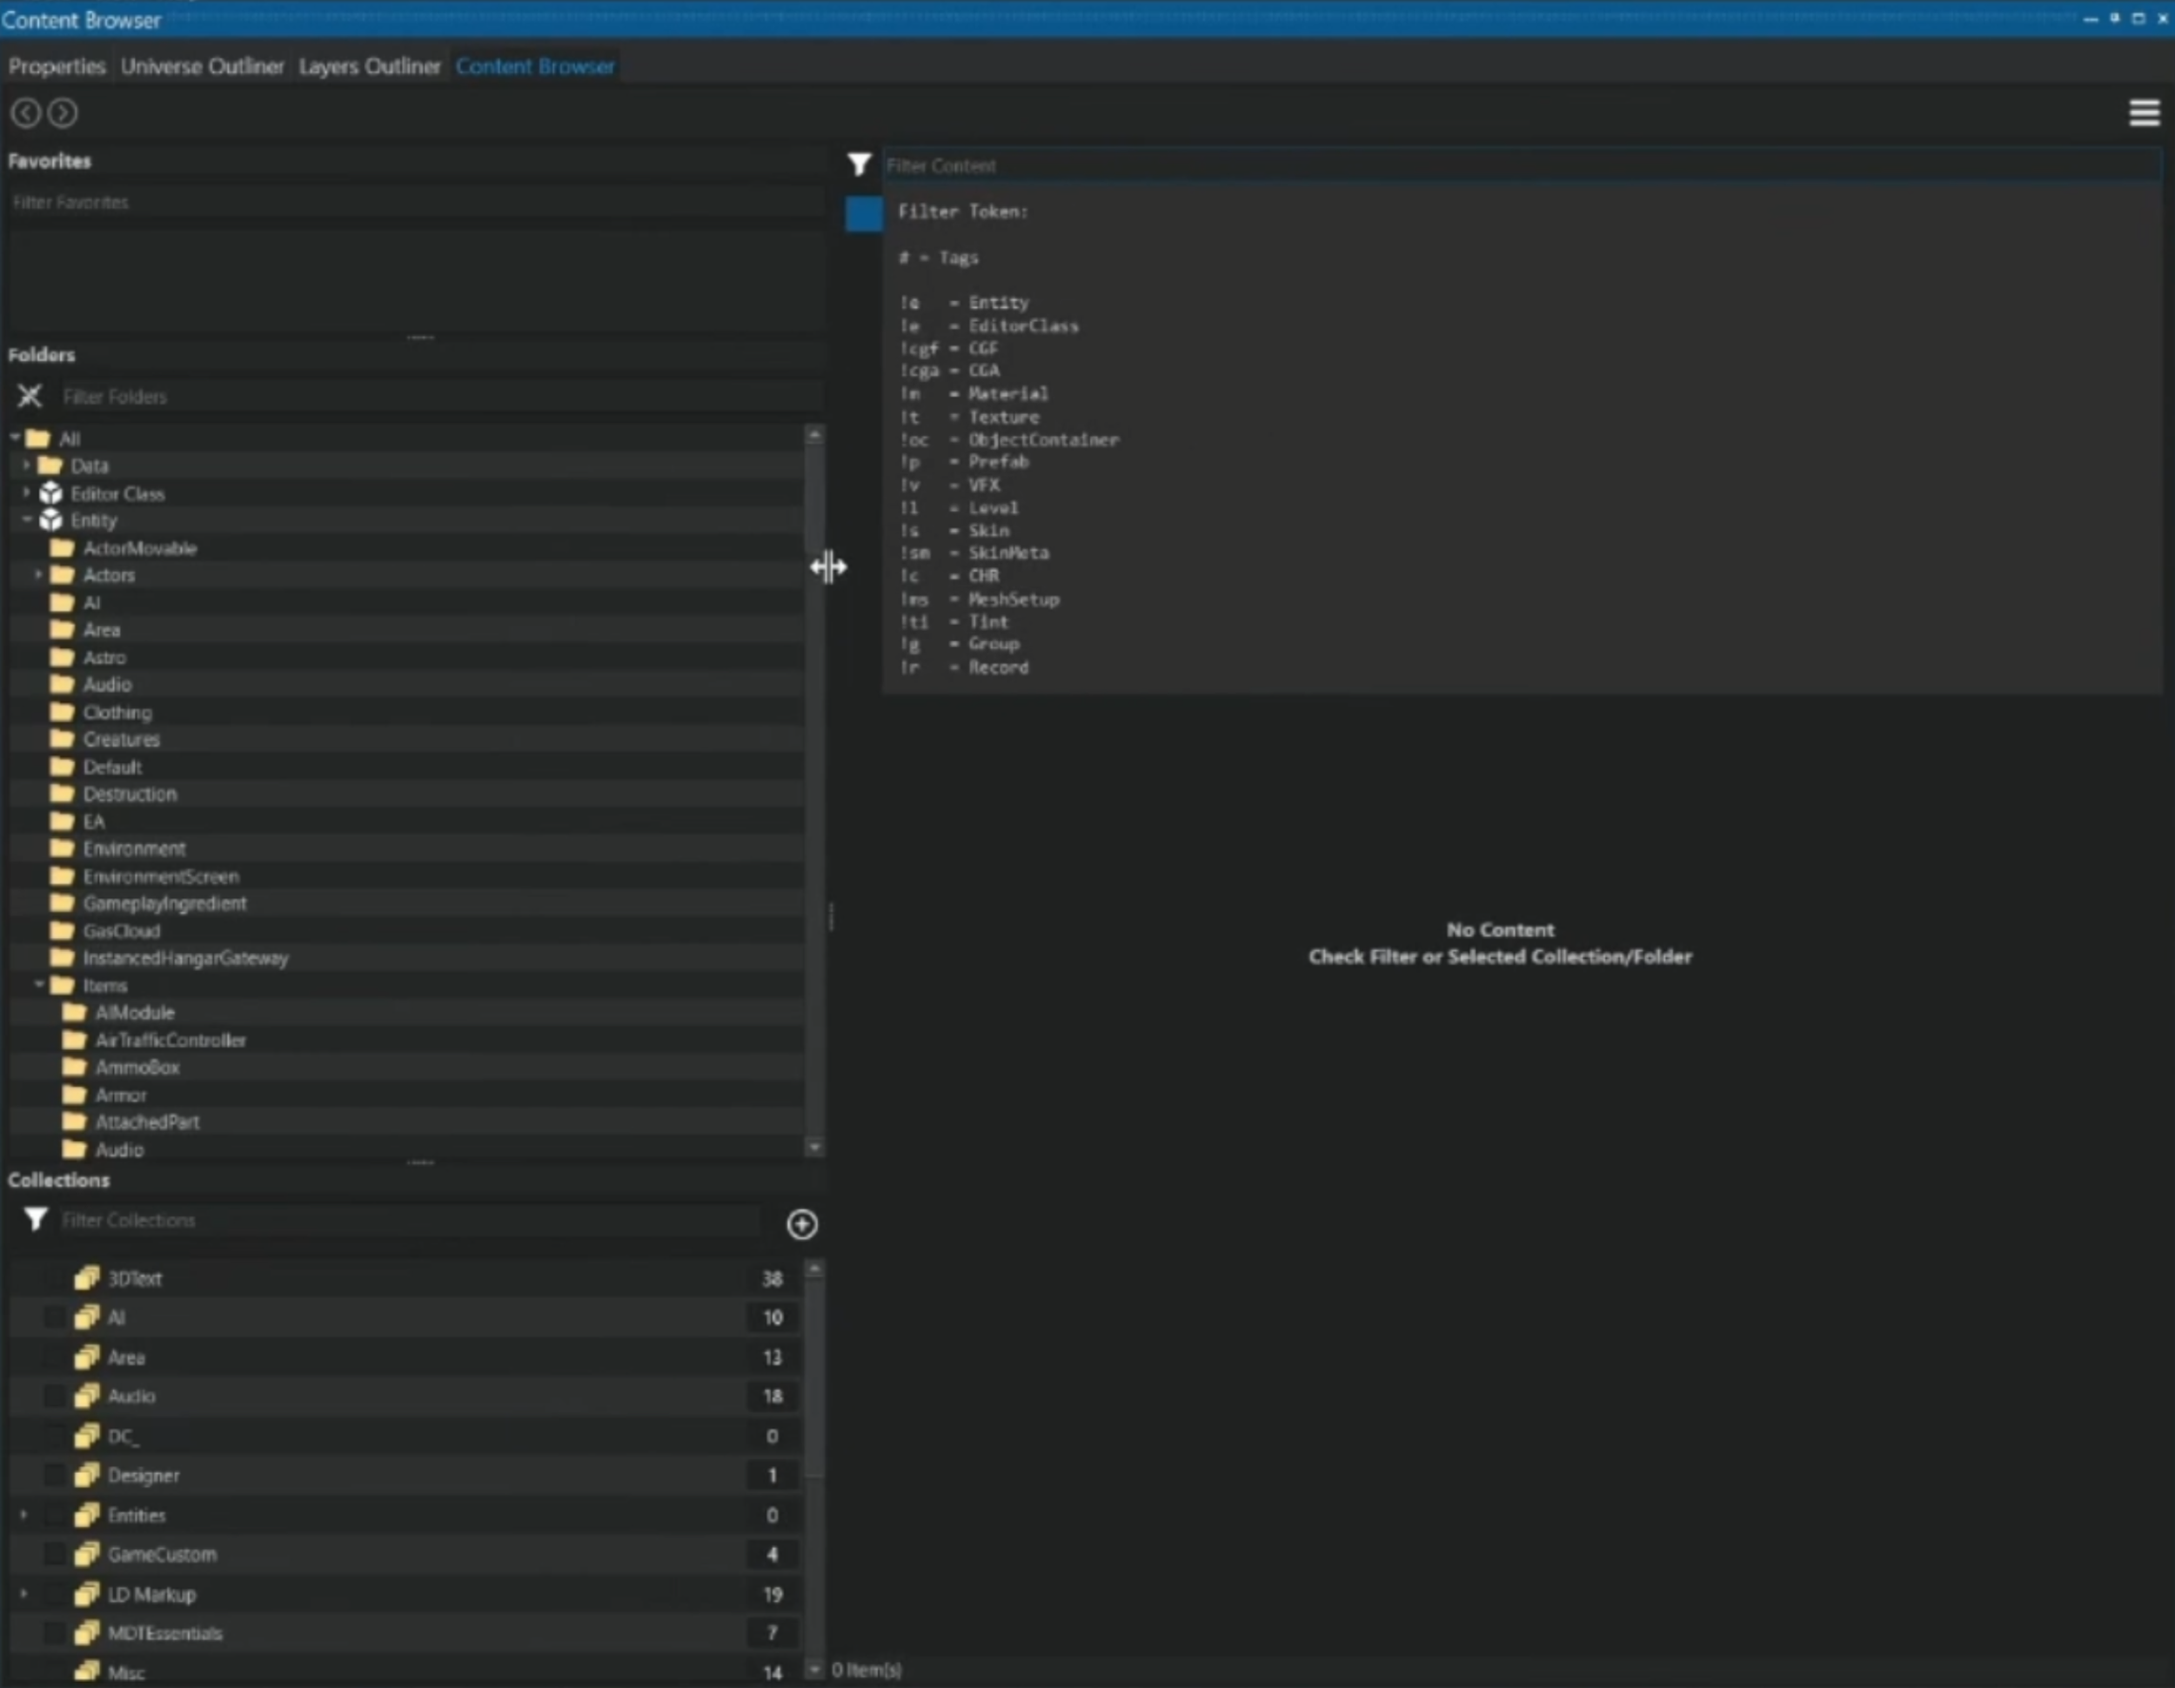
Task: Click the navigate forward arrow icon
Action: (x=63, y=112)
